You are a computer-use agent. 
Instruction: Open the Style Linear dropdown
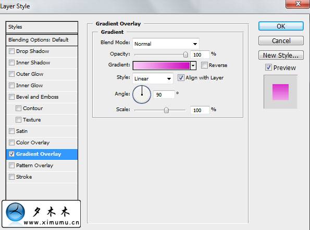[153, 78]
